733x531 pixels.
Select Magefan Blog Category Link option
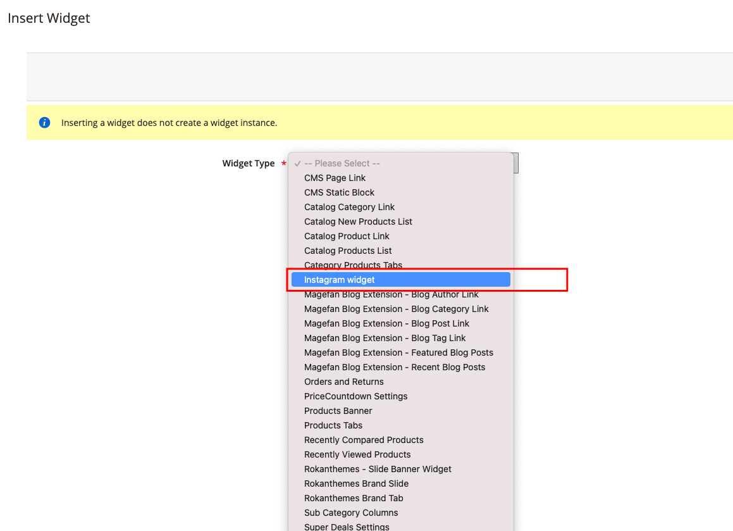(x=400, y=309)
